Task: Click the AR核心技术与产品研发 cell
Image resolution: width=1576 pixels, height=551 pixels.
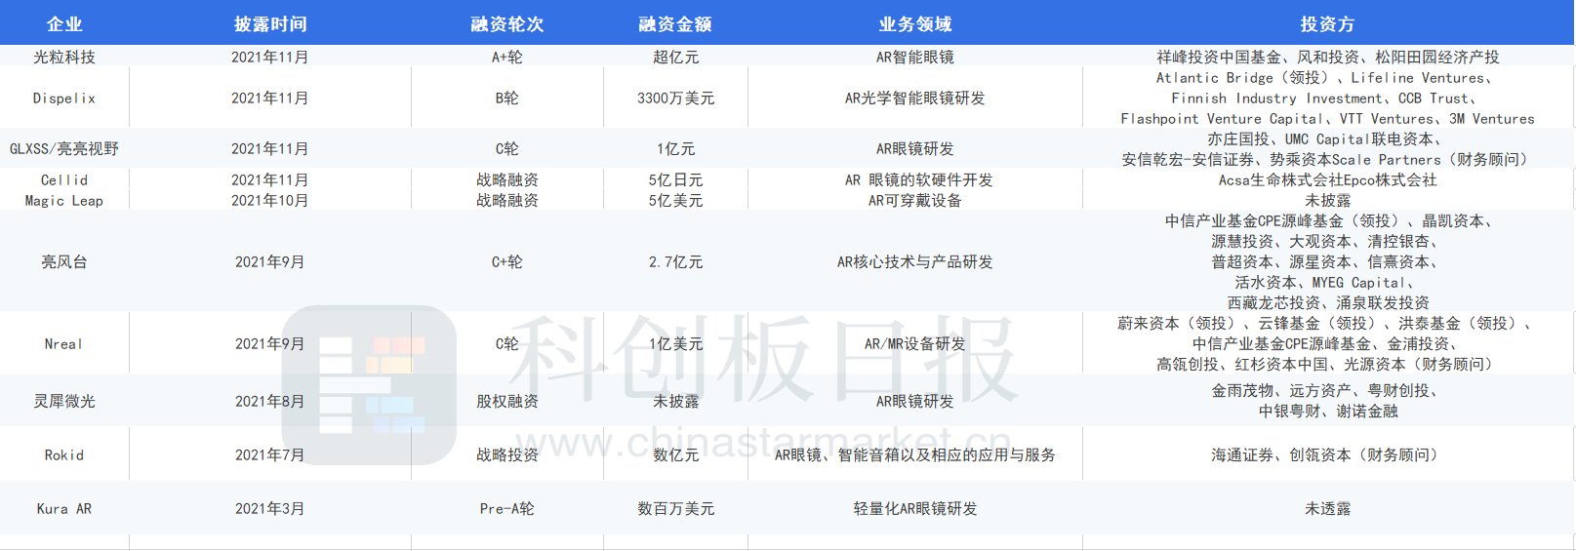Action: click(915, 262)
